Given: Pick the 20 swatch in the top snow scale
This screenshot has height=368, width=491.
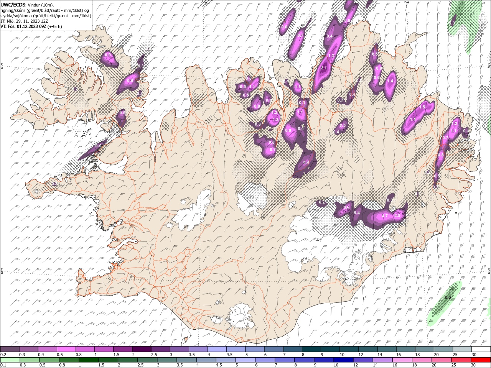Looking at the screenshot, I should click(x=443, y=349).
